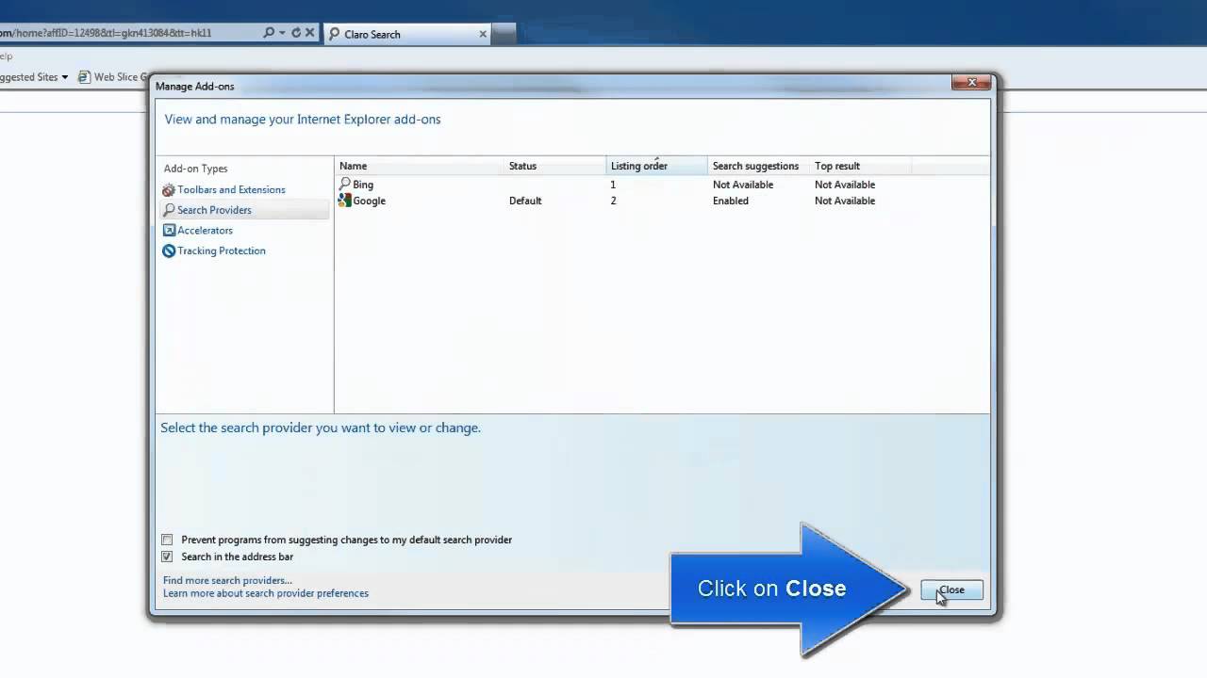
Task: Expand the Suggested Sites dropdown arrow
Action: click(65, 77)
